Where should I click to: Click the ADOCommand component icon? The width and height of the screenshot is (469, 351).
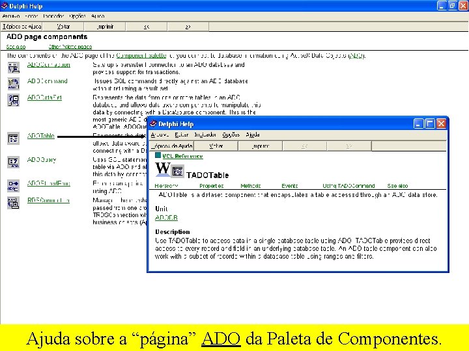[14, 84]
